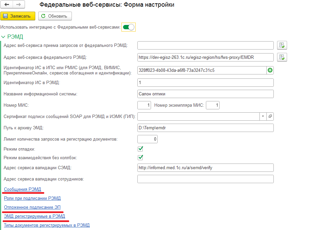This screenshot has height=230, width=317.
Task: Click the Название информационной системы field
Action: pos(206,94)
